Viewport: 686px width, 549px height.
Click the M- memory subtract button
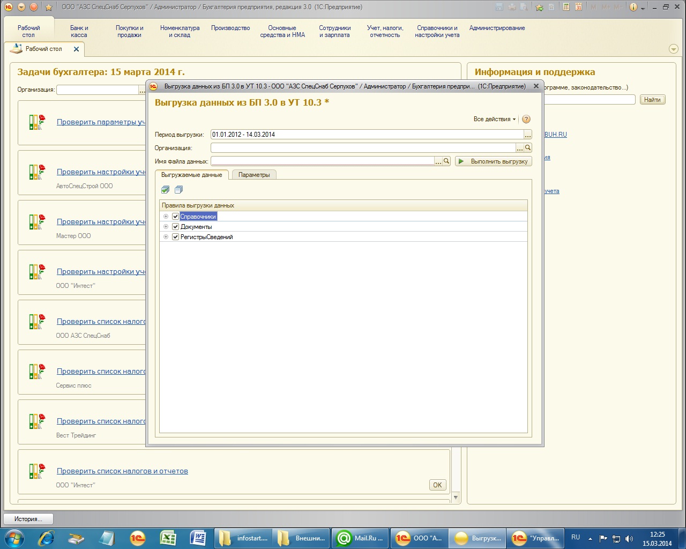[618, 7]
